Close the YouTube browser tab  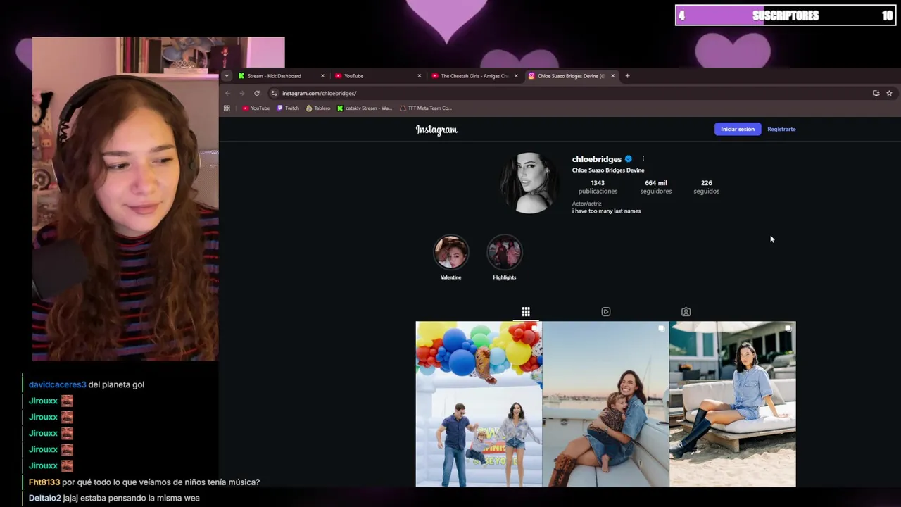(420, 76)
